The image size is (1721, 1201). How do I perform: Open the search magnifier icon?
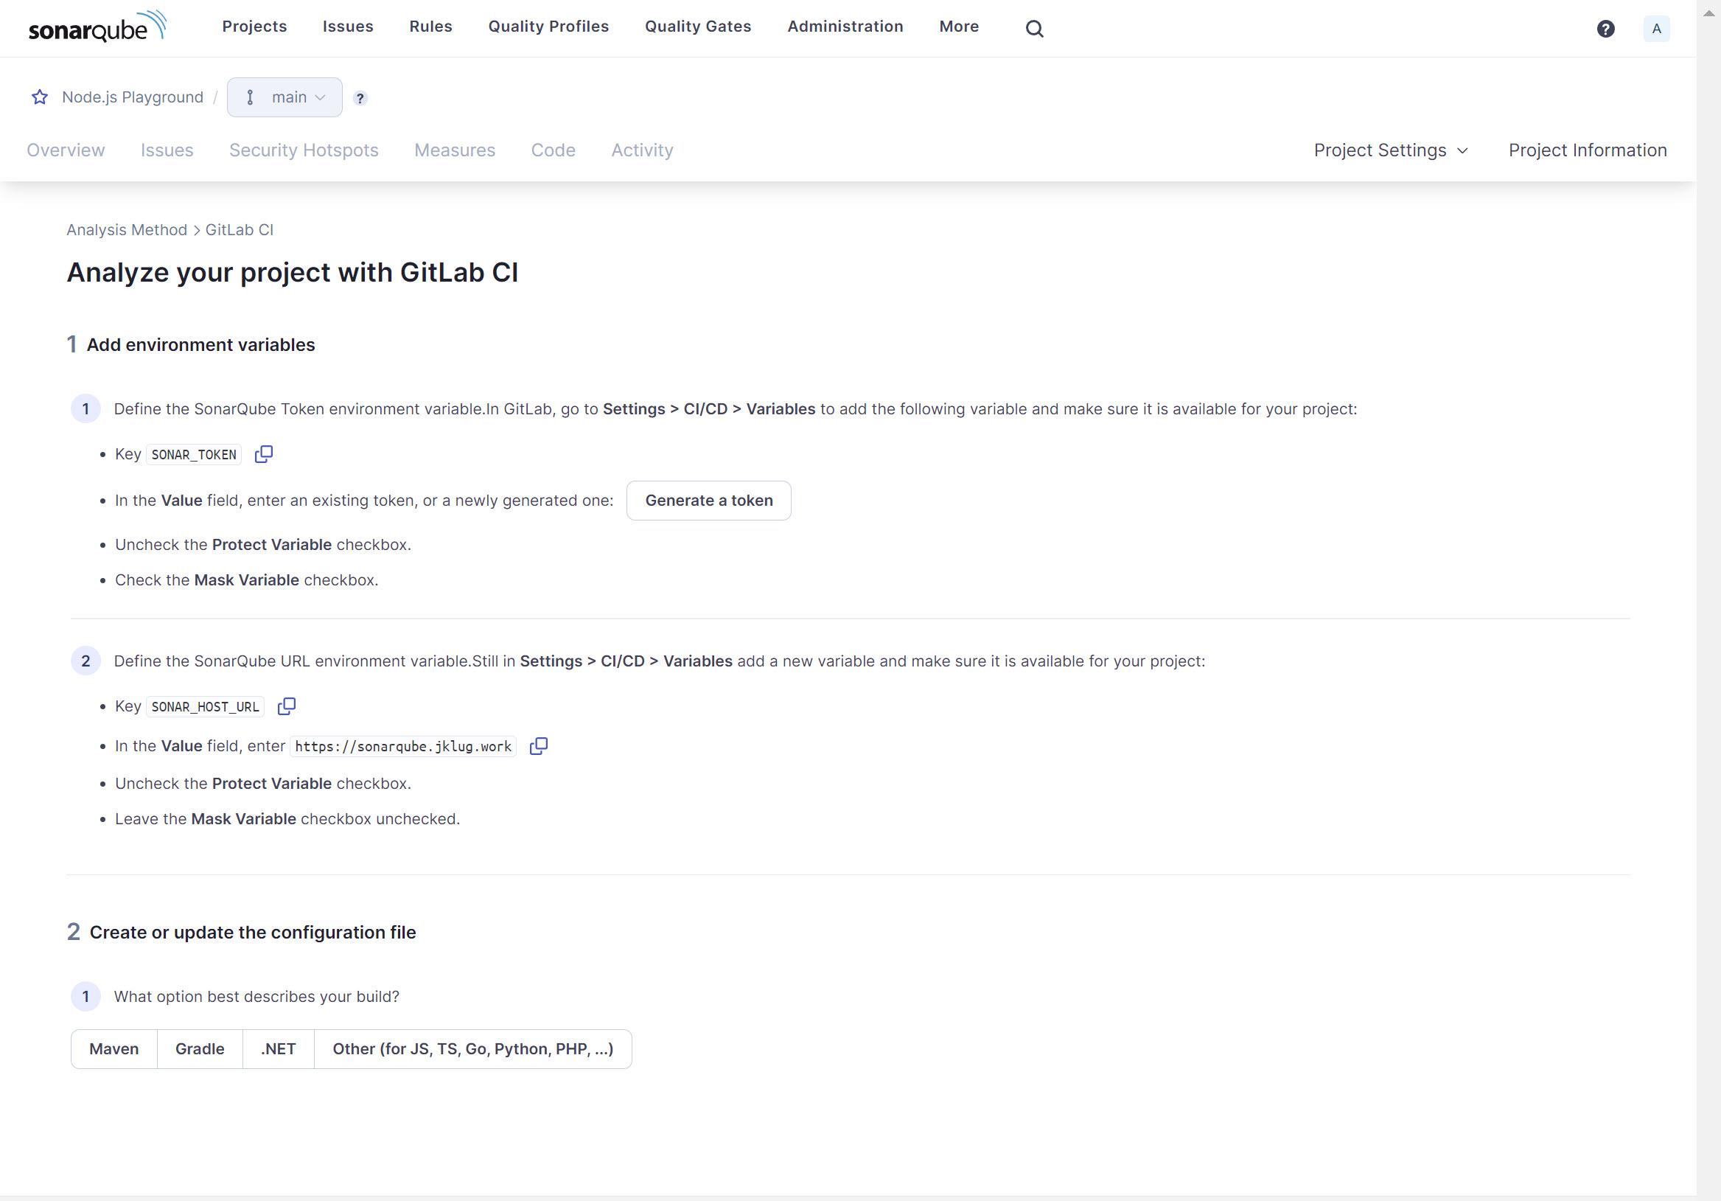(1033, 29)
